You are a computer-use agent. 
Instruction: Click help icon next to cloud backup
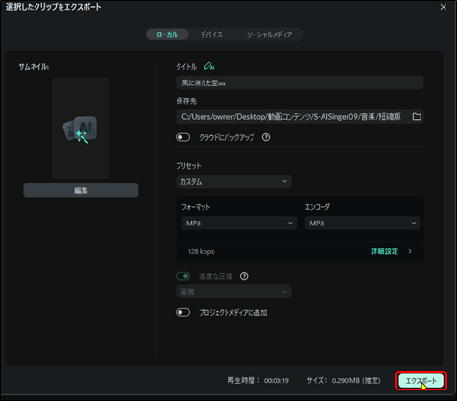(266, 137)
